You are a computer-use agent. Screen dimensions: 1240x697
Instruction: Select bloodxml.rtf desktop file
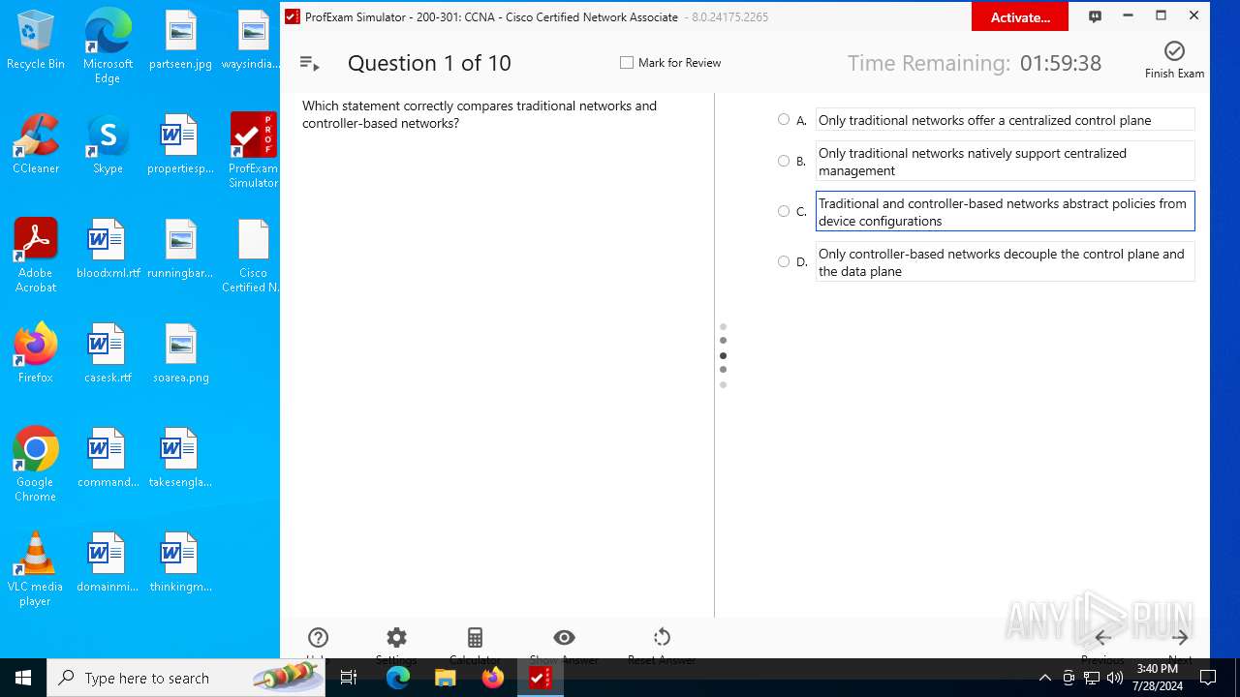click(108, 249)
